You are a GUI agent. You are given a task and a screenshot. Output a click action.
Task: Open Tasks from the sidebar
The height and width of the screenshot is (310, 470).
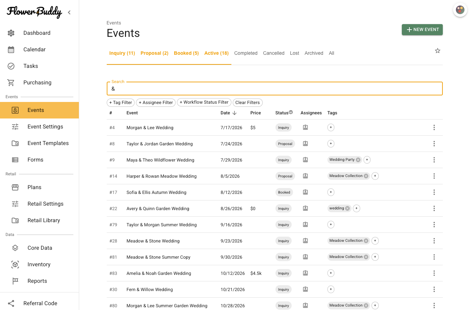pos(39,66)
